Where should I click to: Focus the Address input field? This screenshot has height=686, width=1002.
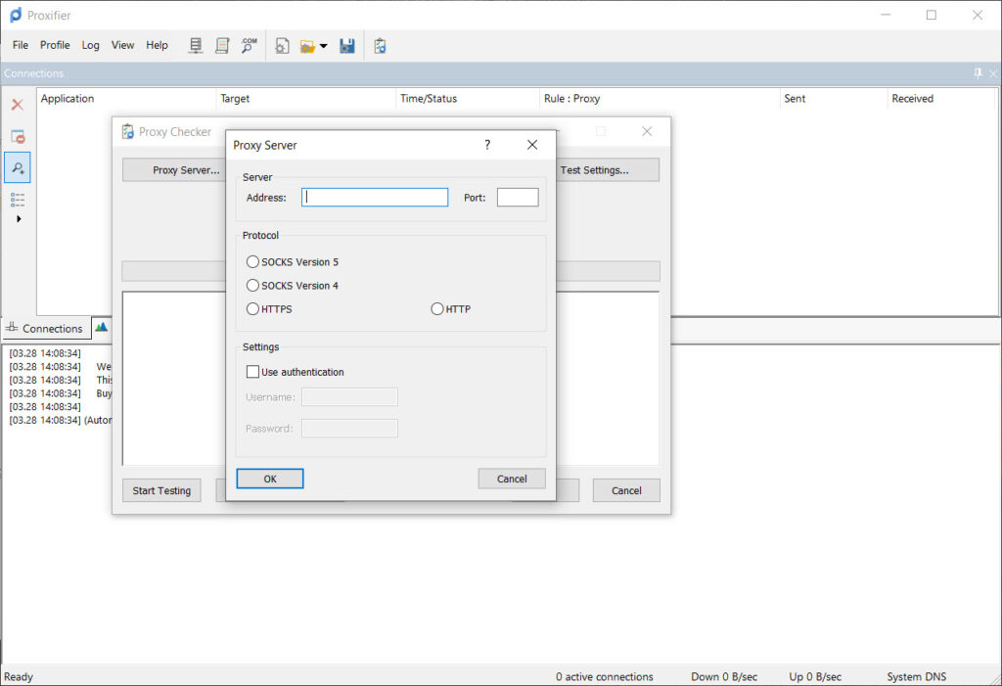point(375,198)
